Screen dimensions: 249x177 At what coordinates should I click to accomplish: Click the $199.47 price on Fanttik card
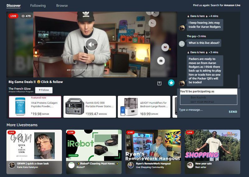pos(92,114)
